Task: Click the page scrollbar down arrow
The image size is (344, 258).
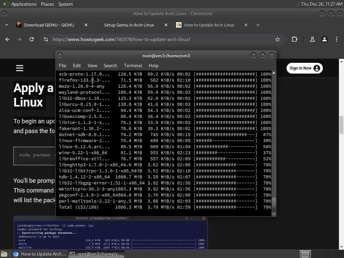Action: coord(341,247)
